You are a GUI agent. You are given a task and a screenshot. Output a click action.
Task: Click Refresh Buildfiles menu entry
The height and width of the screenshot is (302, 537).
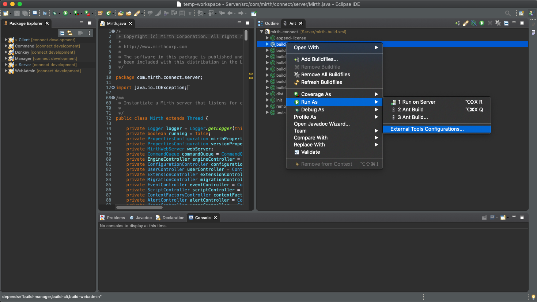pyautogui.click(x=334, y=82)
